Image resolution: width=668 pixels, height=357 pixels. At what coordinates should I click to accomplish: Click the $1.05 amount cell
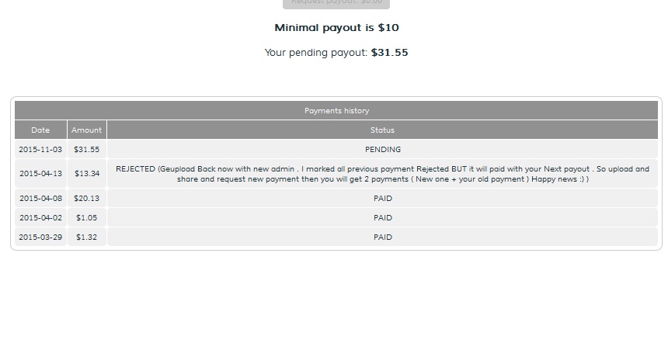(86, 217)
